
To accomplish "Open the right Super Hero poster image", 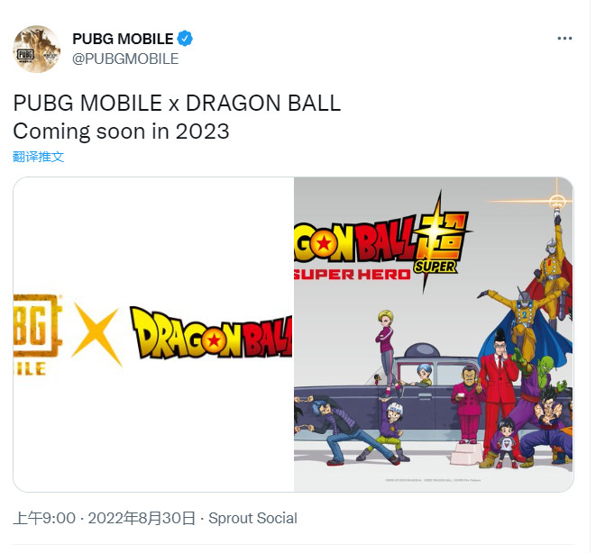I will (x=434, y=334).
